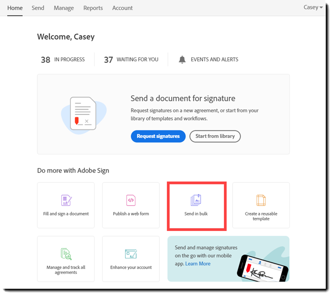Click the Publish a web form icon

[x=131, y=200]
